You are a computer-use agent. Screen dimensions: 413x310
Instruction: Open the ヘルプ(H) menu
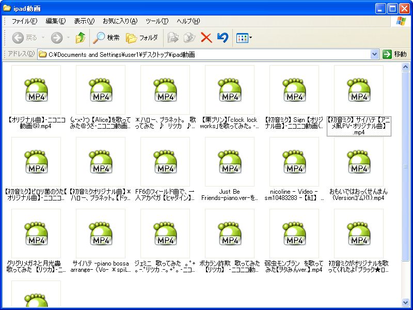point(188,21)
